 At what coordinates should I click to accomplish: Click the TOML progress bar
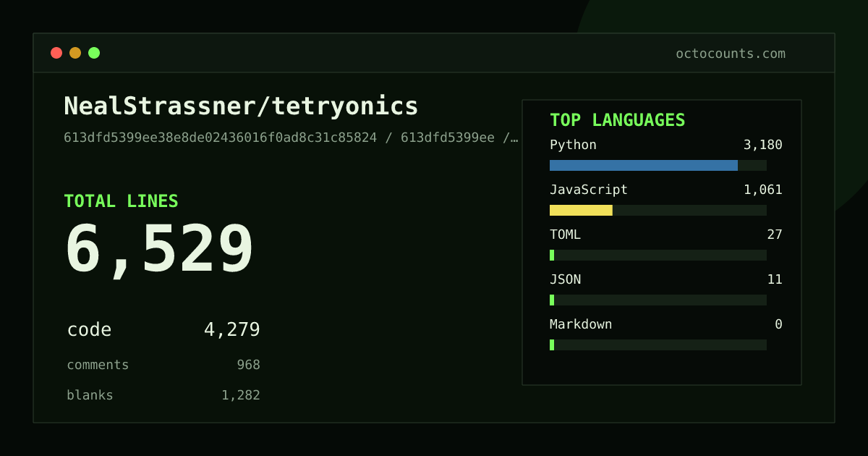[x=658, y=255]
